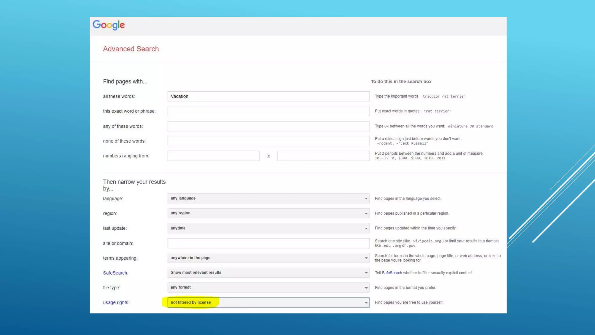Viewport: 595px width, 335px height.
Task: Click the 'usage rights' label link
Action: 116,303
